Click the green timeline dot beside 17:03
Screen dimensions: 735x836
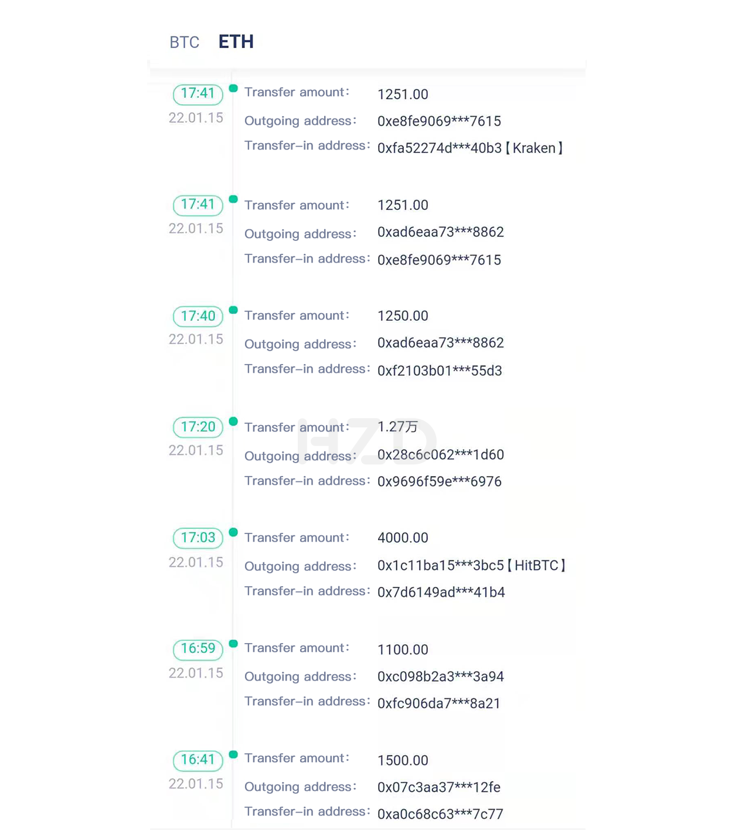233,532
